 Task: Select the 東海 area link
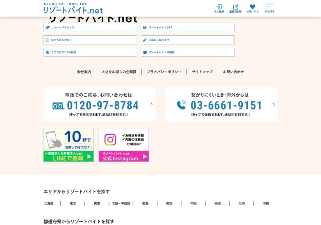click(x=145, y=203)
